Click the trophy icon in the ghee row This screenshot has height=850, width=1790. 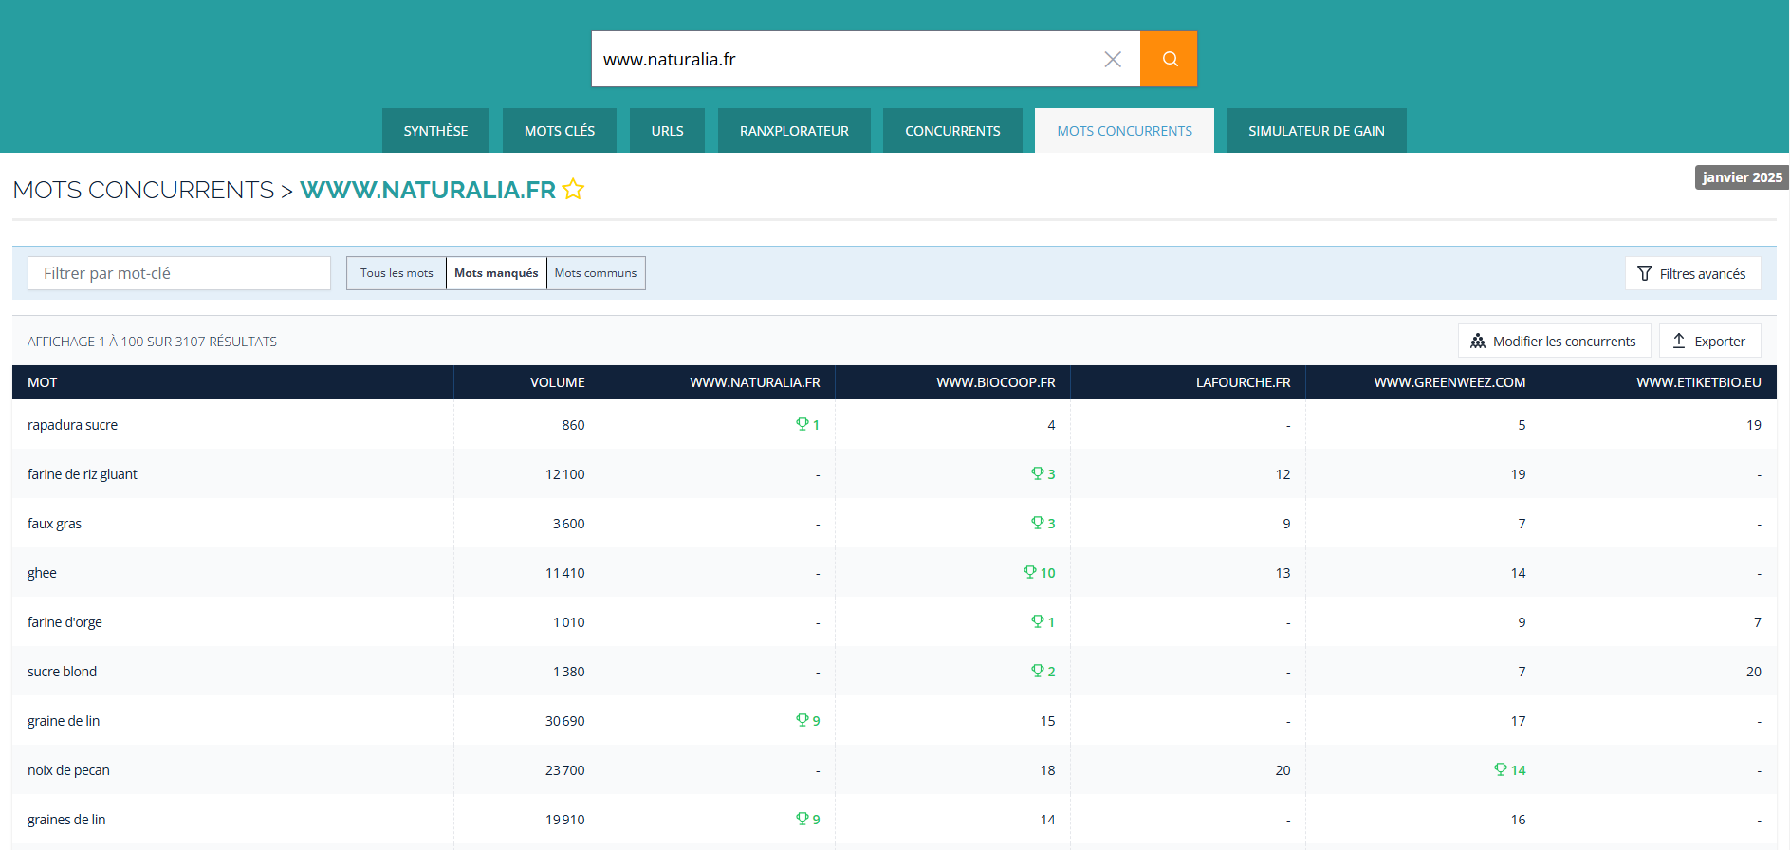pos(1030,572)
